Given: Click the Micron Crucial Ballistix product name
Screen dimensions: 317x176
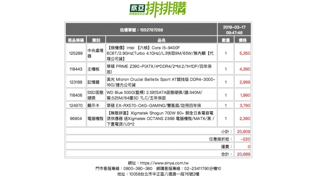Looking at the screenshot, I should tap(161, 82).
